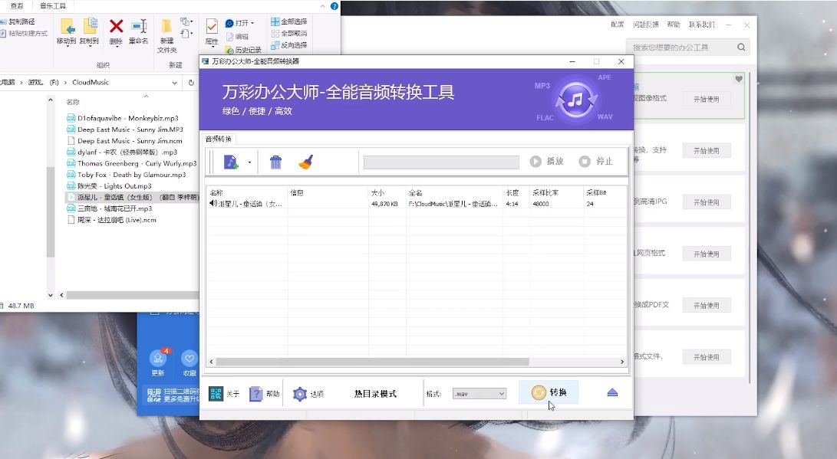The height and width of the screenshot is (459, 837).
Task: Click 问题反馈 in the background window
Action: pyautogui.click(x=645, y=25)
